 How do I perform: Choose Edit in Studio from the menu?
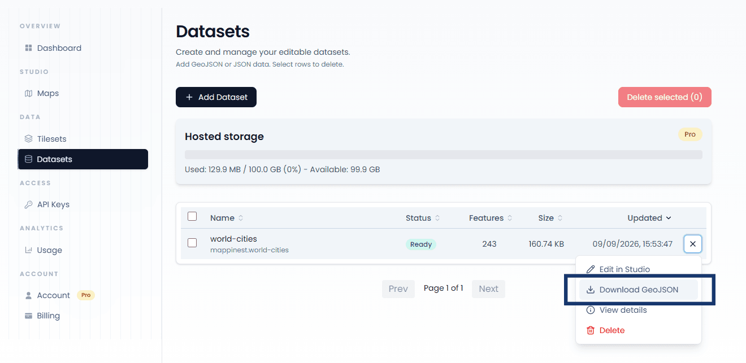[639, 269]
